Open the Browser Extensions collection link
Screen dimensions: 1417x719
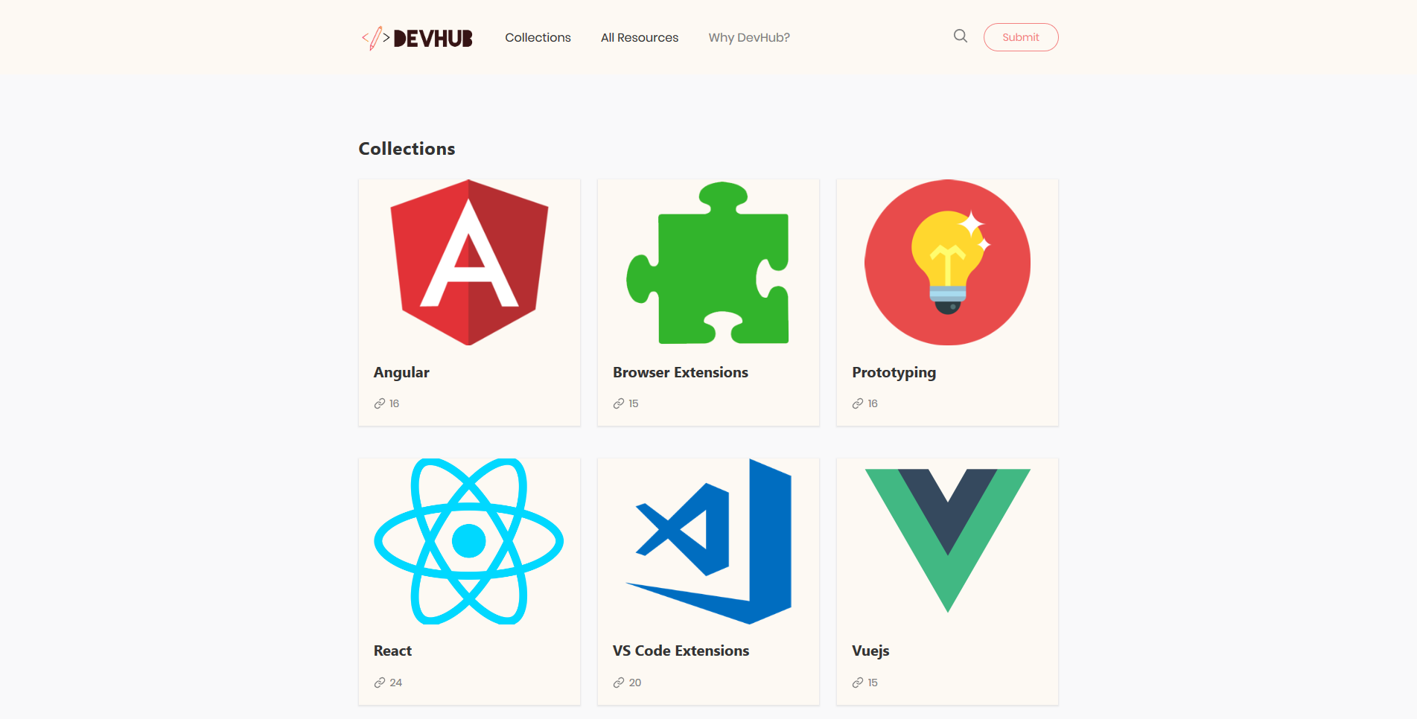click(x=680, y=372)
